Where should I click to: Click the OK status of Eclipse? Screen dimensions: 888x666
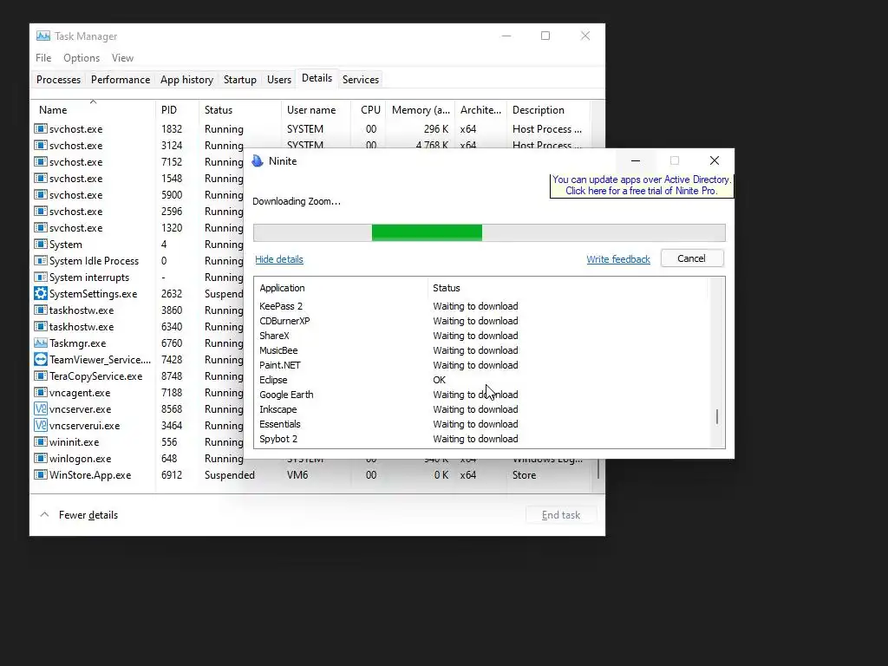[440, 380]
